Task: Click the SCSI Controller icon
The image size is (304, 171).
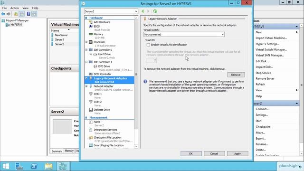Action: coord(91,74)
